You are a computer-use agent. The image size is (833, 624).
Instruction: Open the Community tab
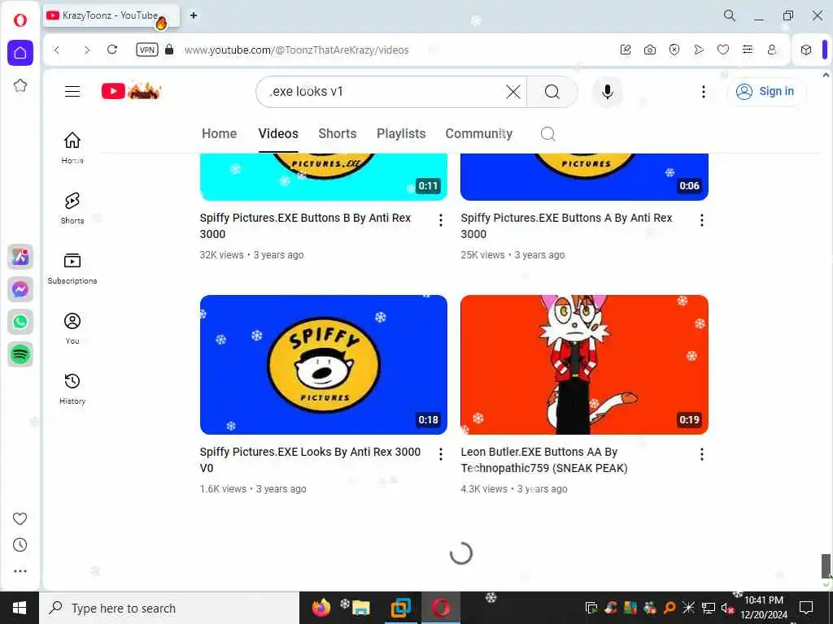478,134
